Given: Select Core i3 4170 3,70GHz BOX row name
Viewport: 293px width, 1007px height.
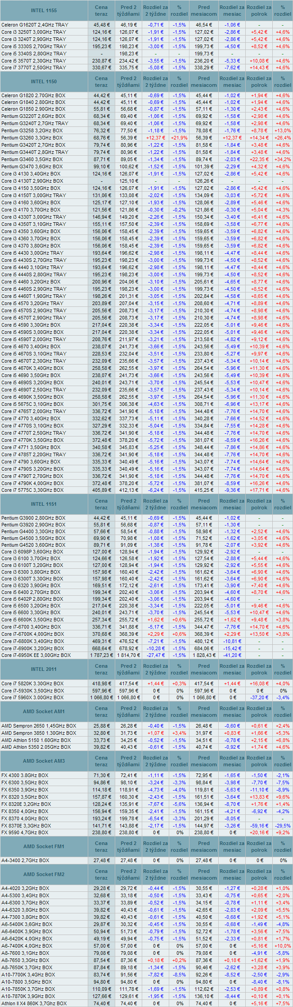Looking at the screenshot, I should 31,210.
